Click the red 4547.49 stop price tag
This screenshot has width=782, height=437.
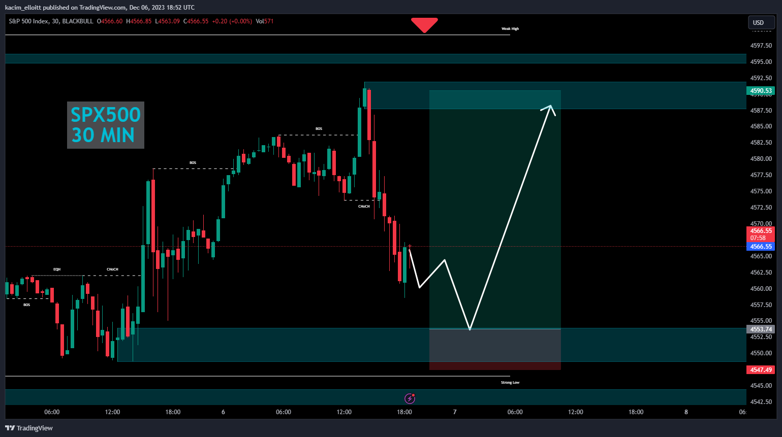pyautogui.click(x=761, y=370)
